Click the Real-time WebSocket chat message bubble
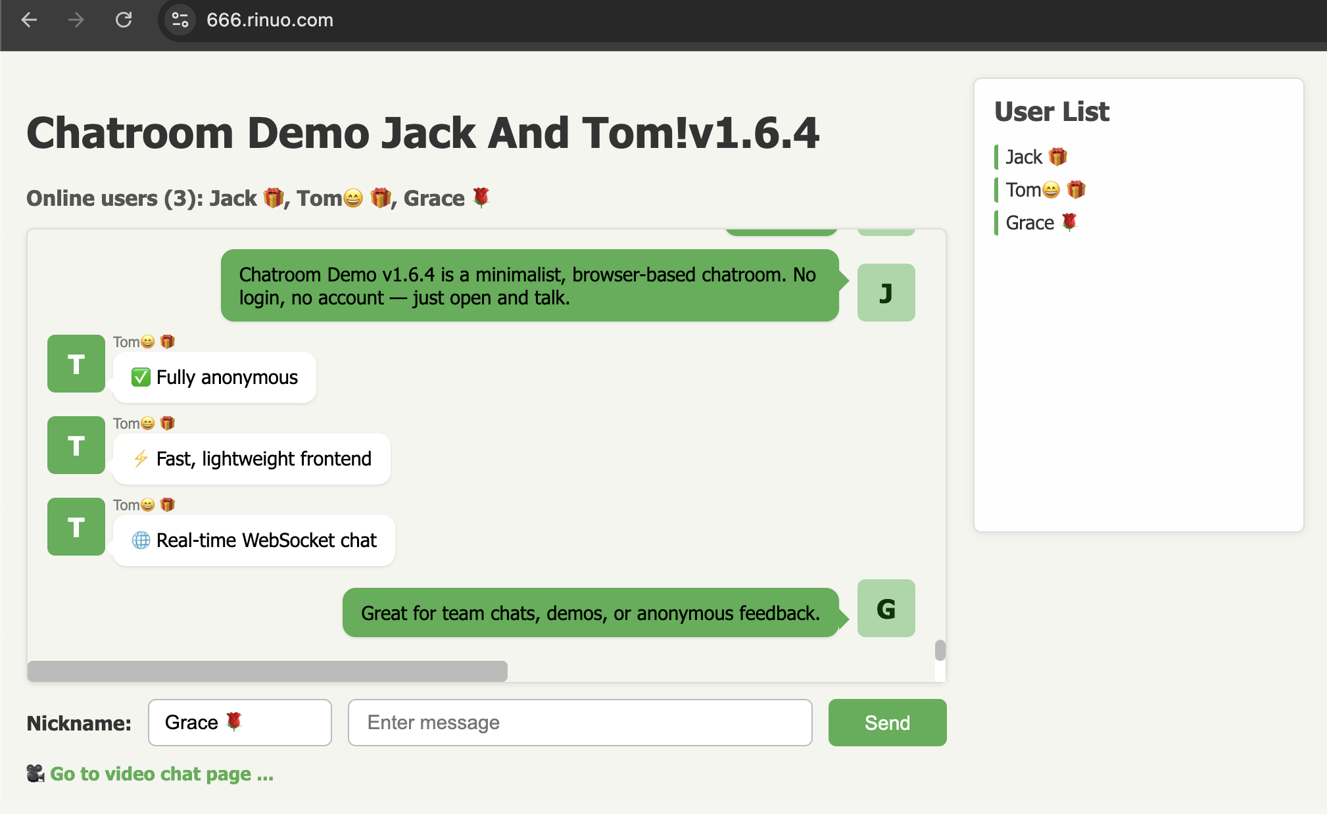 [x=254, y=540]
